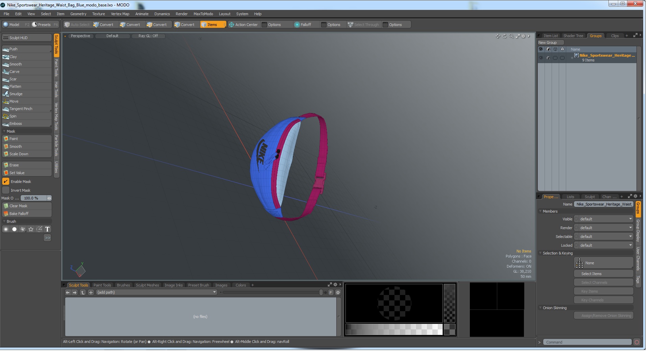Select the text brush tip
Image resolution: width=649 pixels, height=351 pixels.
(x=48, y=229)
